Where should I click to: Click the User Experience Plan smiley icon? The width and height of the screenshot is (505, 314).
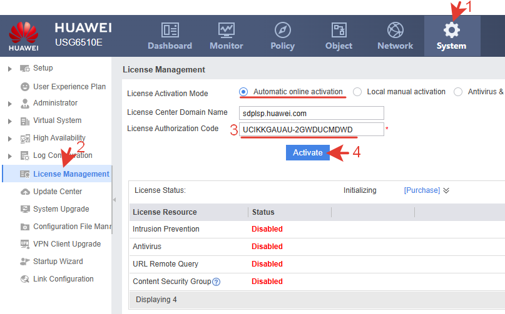tap(25, 87)
